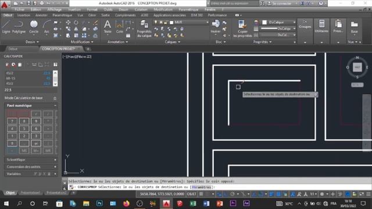Click the Paramètres command option
The image size is (372, 209).
[x=201, y=187]
